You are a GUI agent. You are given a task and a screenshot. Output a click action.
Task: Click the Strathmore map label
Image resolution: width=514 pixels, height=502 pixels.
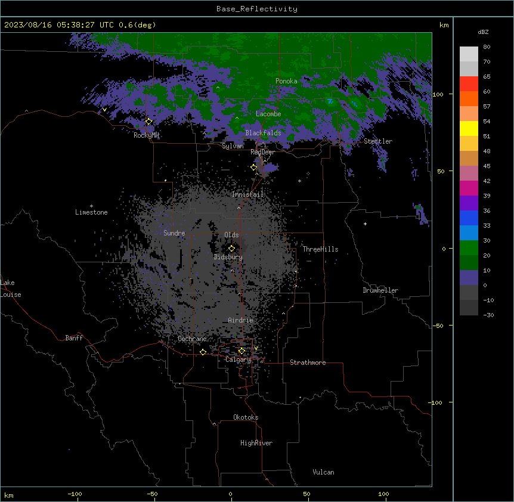coord(308,362)
